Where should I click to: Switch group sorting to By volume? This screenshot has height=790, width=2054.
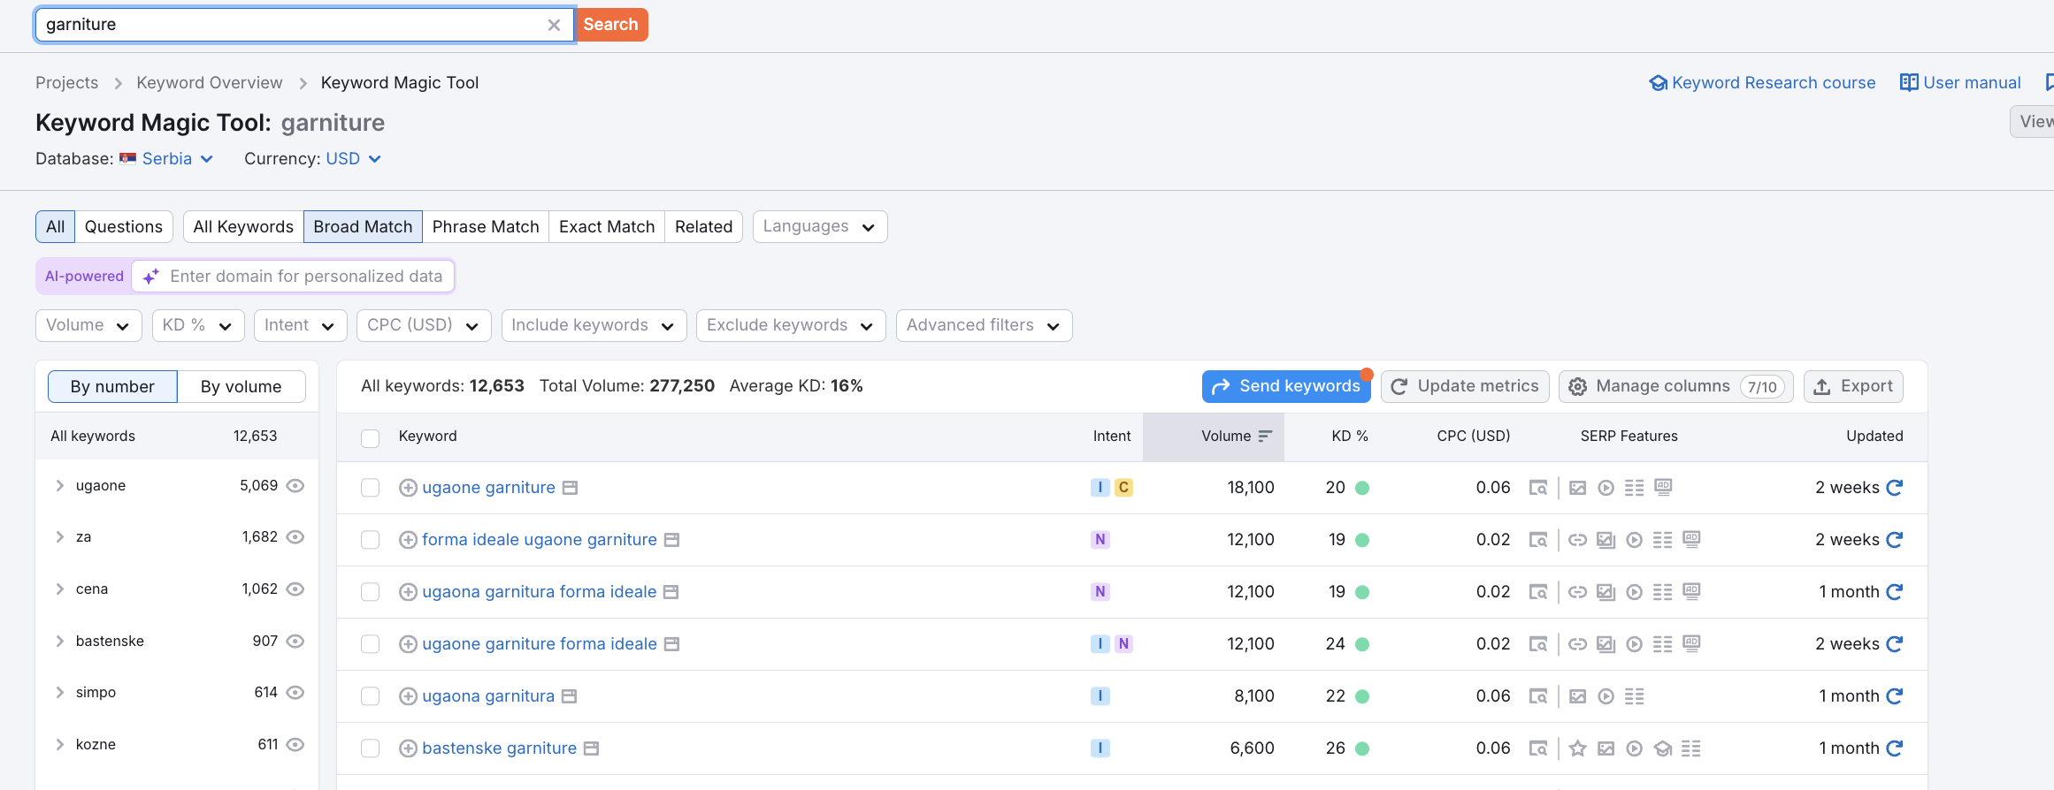pos(241,386)
